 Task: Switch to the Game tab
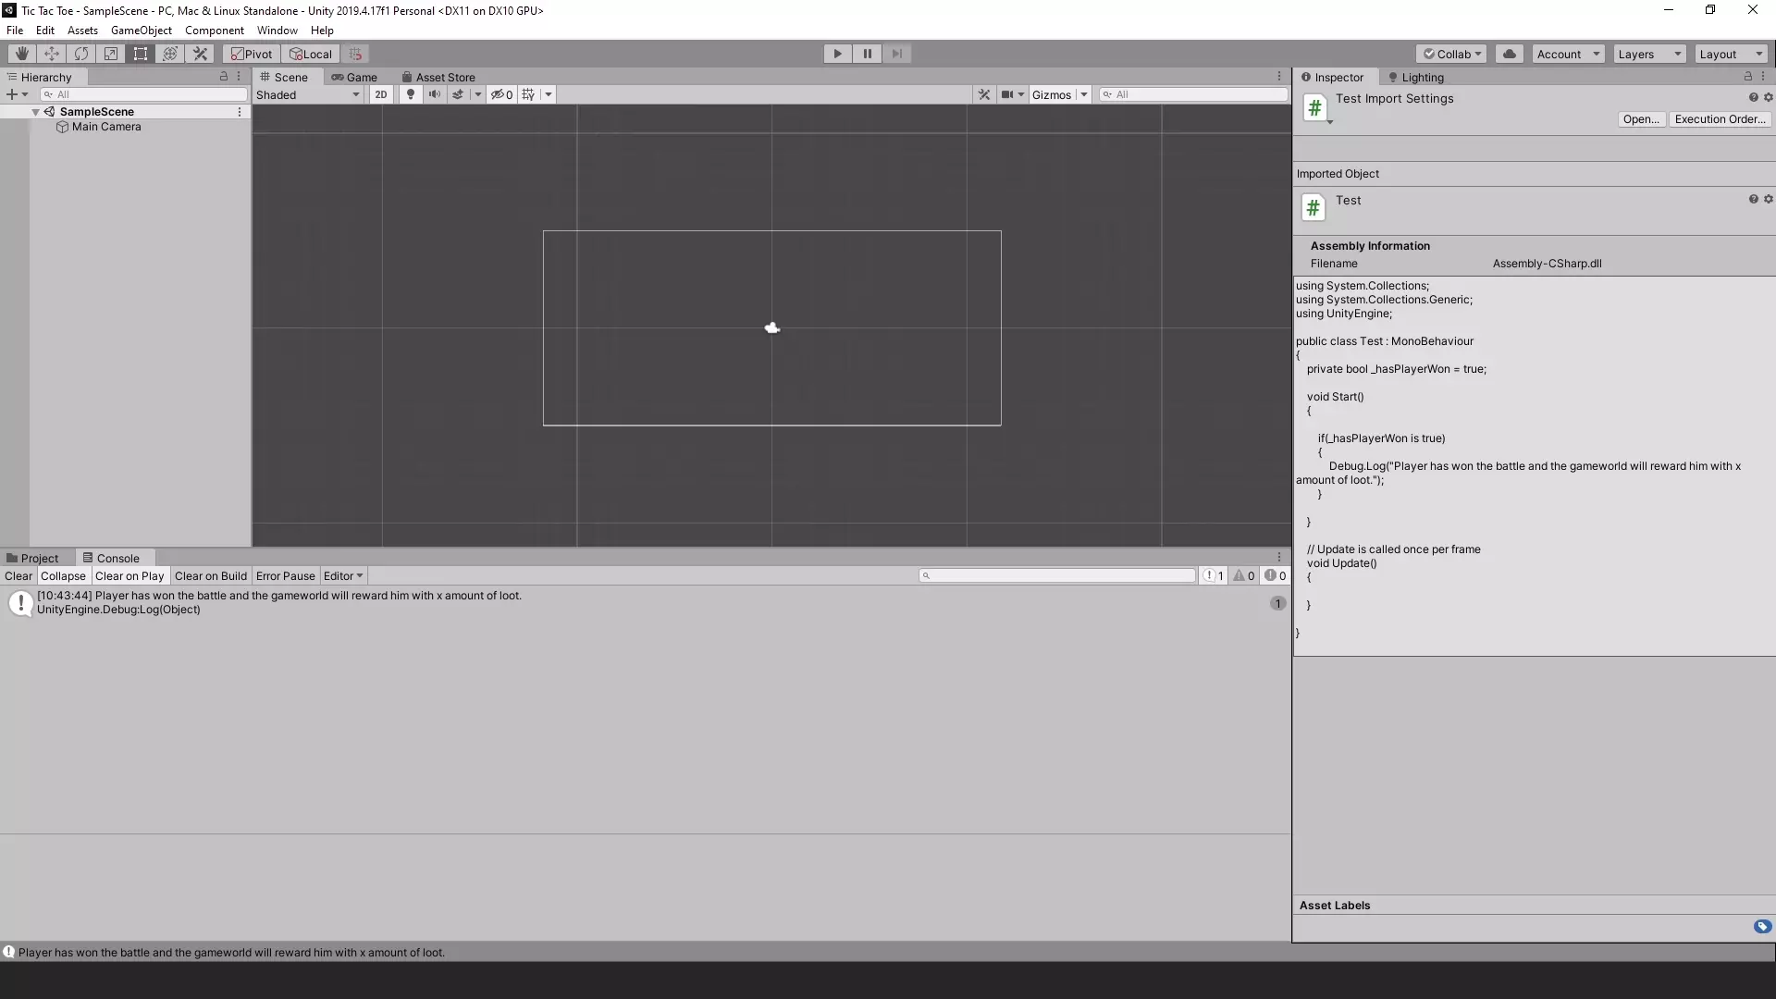361,77
